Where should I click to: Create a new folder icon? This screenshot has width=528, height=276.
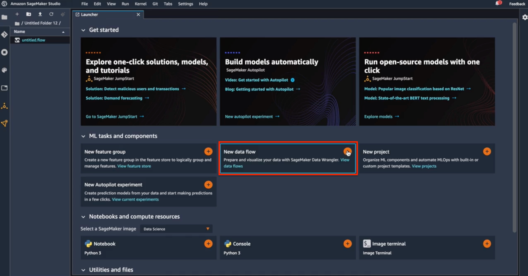click(28, 14)
